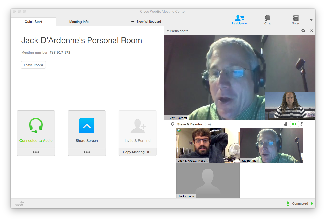Click the meeting number 738 917 172
The width and height of the screenshot is (326, 221).
click(60, 53)
